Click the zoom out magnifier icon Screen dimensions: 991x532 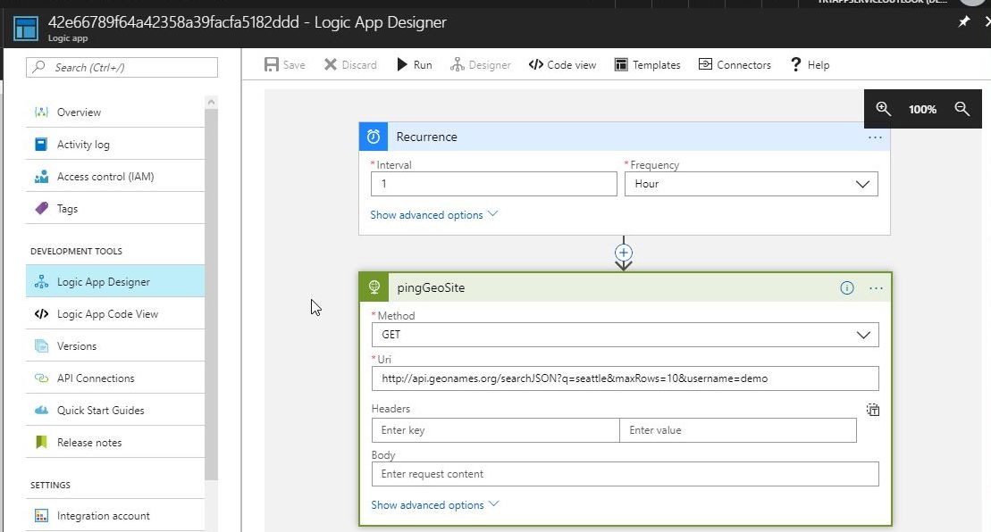click(x=962, y=109)
